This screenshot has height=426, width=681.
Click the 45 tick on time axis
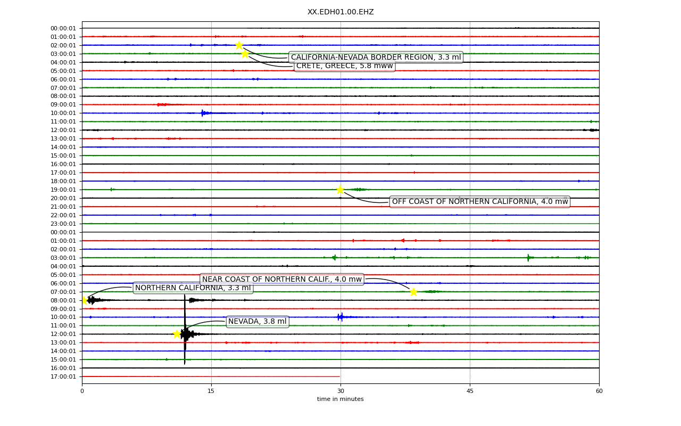pyautogui.click(x=470, y=391)
